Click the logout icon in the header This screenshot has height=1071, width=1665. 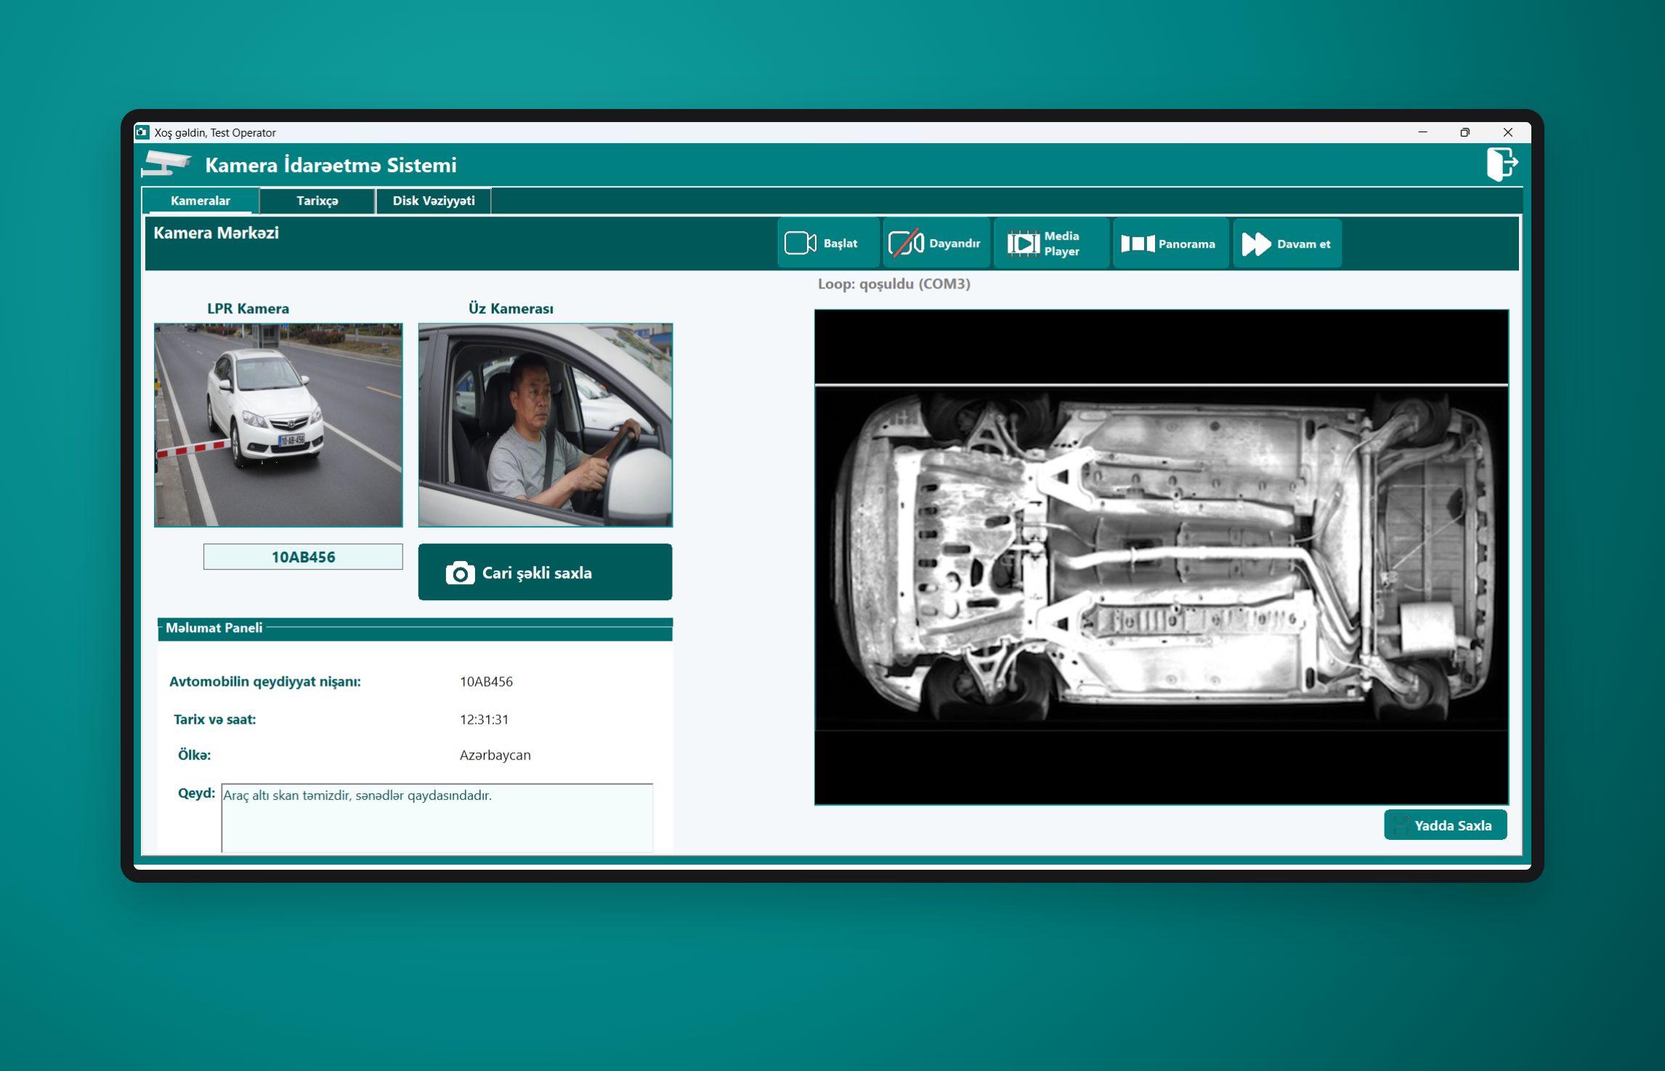click(1502, 163)
